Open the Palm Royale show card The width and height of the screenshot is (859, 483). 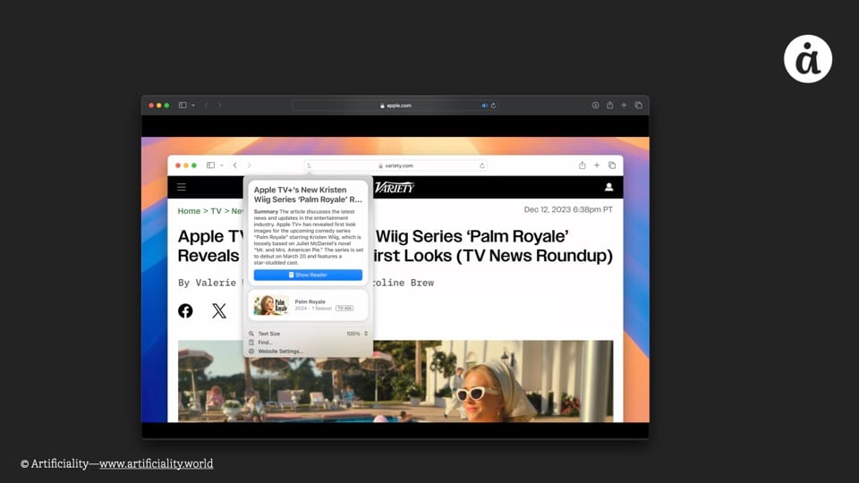(308, 304)
